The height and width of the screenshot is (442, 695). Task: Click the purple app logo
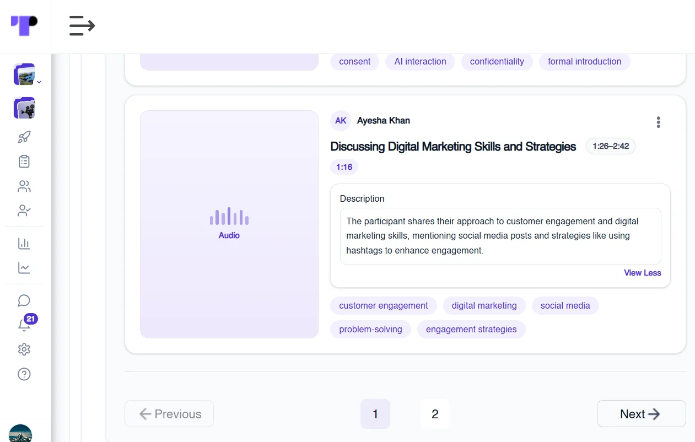[25, 26]
